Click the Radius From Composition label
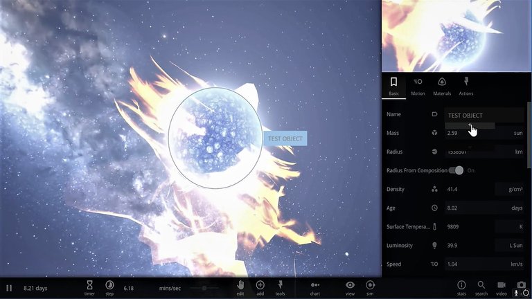532x299 pixels. coord(416,170)
